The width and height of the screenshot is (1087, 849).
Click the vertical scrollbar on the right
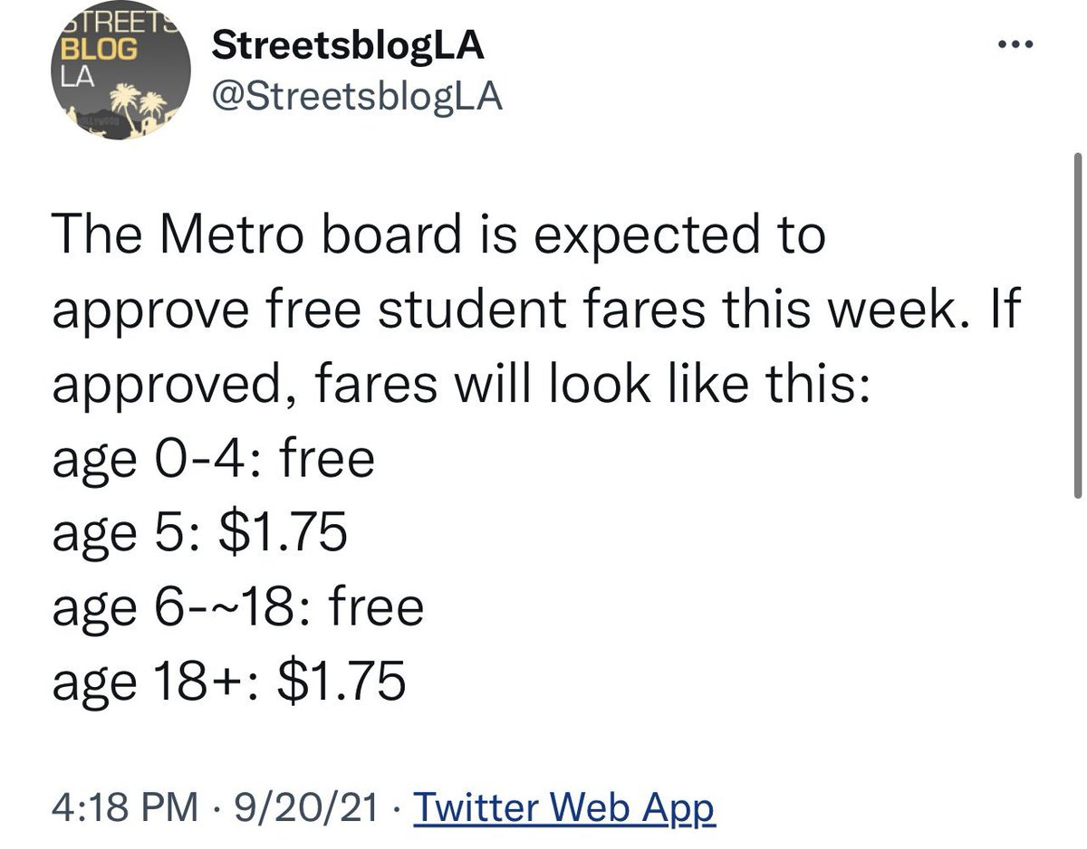pos(1077,326)
